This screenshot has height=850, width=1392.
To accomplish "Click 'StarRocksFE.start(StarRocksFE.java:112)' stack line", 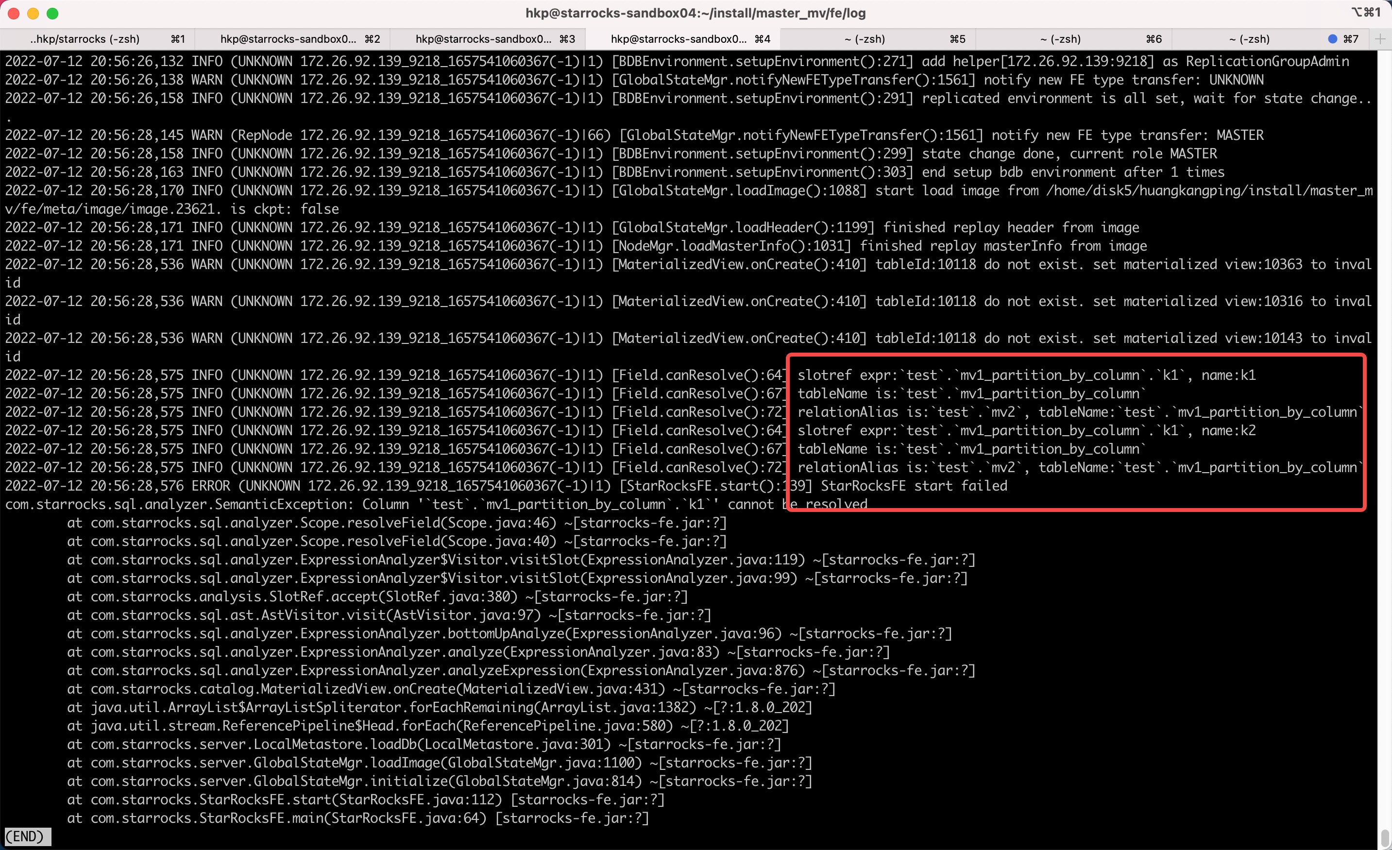I will click(x=366, y=800).
